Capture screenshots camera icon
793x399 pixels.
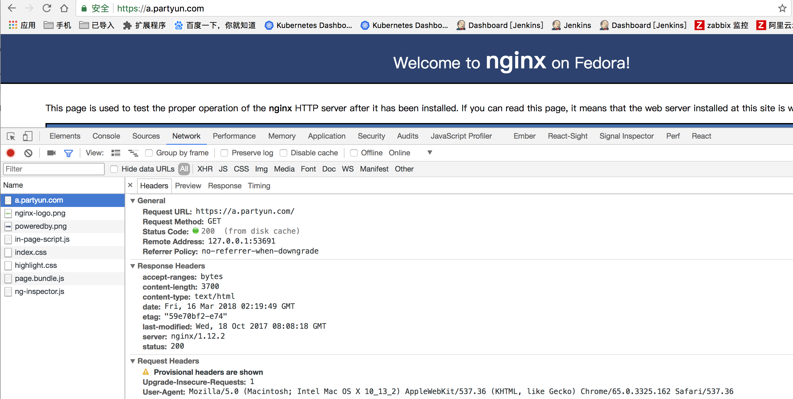click(51, 153)
